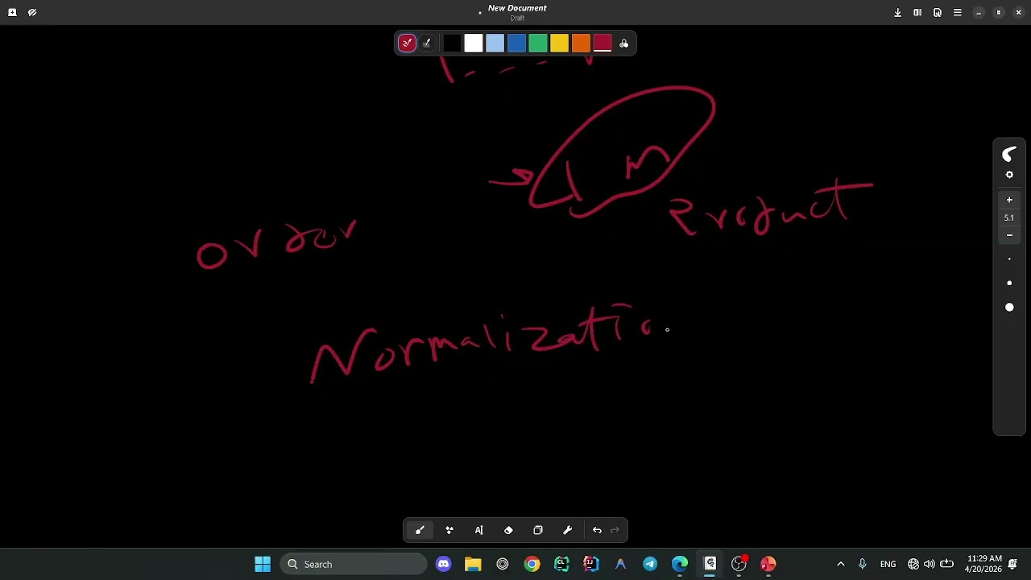1031x580 pixels.
Task: Open Google Chrome from the taskbar
Action: tap(532, 564)
